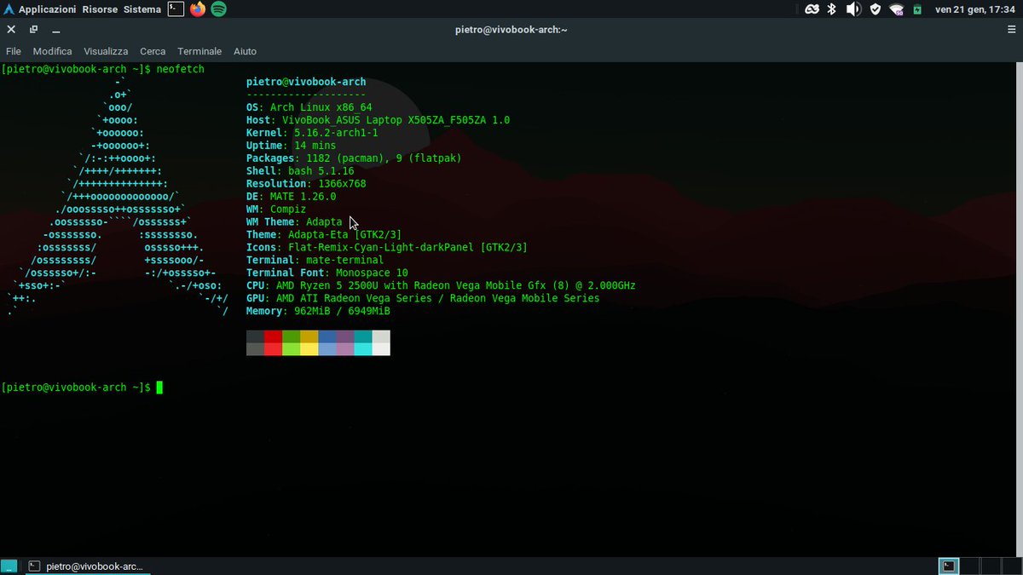1023x575 pixels.
Task: Click the 'Terminal Font: Monospace 10' line
Action: (327, 273)
